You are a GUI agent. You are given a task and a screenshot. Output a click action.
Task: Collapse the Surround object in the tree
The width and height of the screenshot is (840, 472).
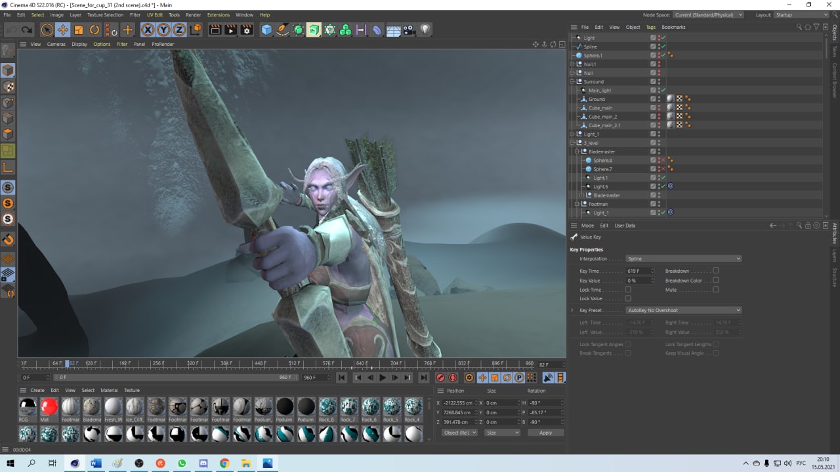(573, 82)
